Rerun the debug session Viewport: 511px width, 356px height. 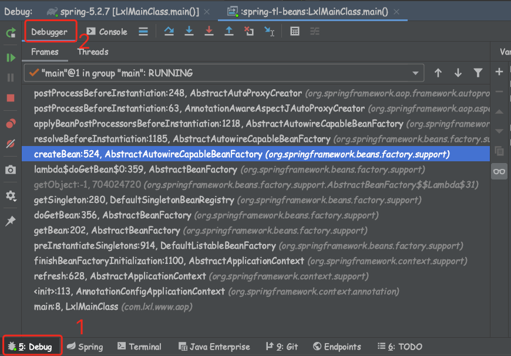coord(11,33)
